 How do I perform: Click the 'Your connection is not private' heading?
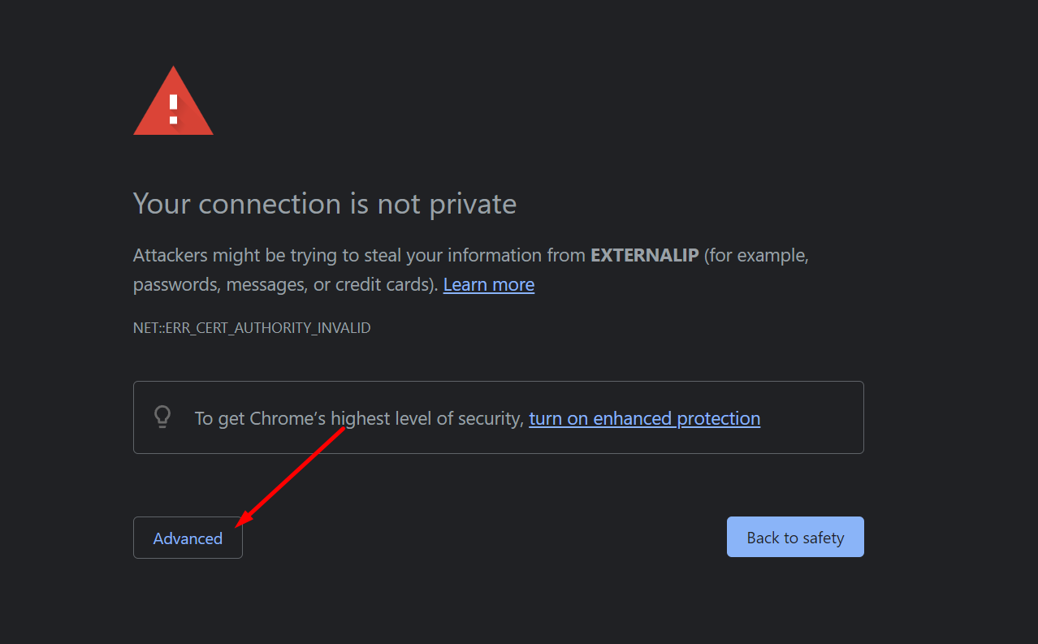click(325, 203)
